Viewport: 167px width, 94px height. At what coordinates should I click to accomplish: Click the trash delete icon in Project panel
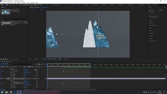click(x=14, y=59)
